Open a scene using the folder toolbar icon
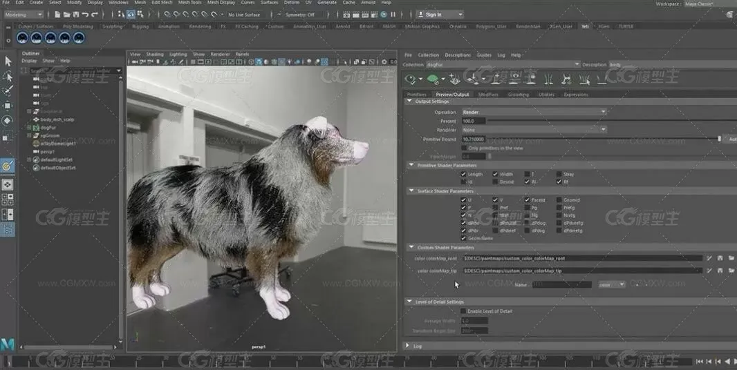This screenshot has width=737, height=370. coord(66,14)
